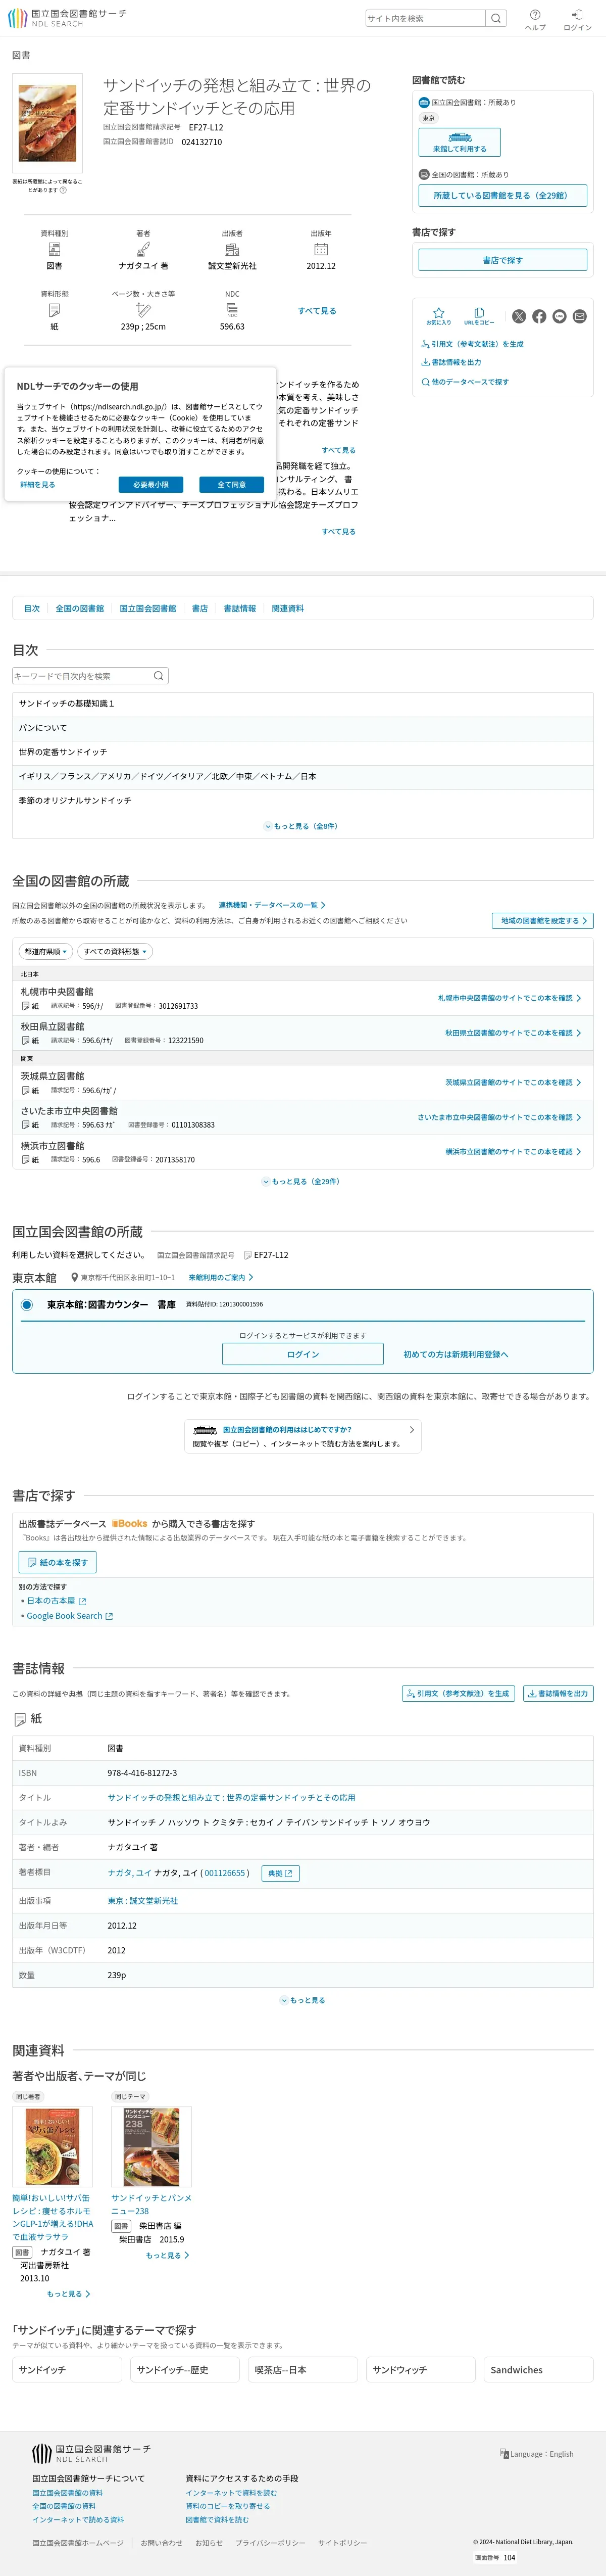Click the NDC classification icon above 596.63
Image resolution: width=606 pixels, height=2576 pixels.
pos(232,310)
